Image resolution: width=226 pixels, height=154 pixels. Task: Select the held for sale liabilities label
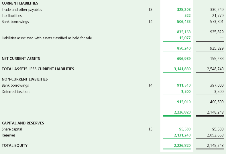click(47, 38)
